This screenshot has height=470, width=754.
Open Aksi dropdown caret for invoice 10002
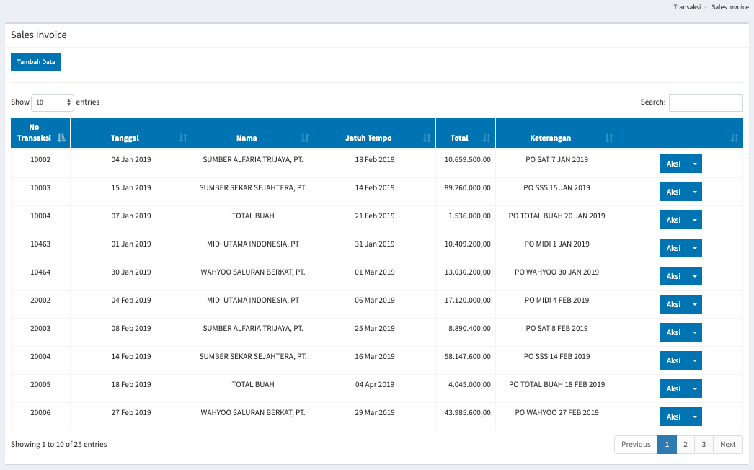(x=694, y=164)
